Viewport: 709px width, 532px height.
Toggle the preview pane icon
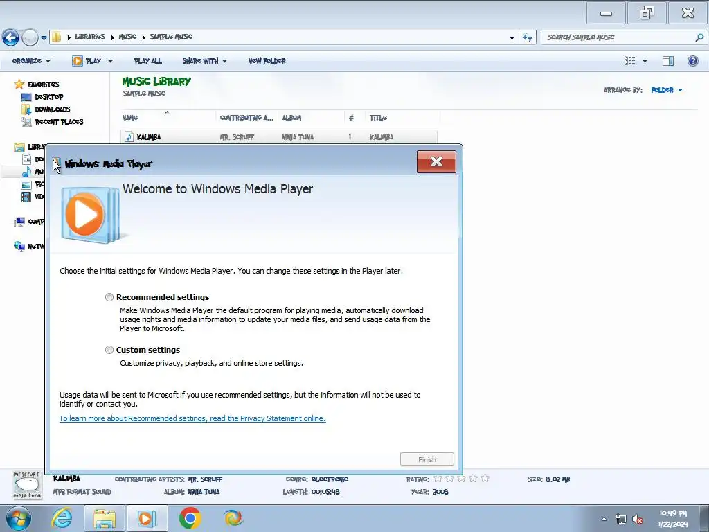click(x=668, y=61)
